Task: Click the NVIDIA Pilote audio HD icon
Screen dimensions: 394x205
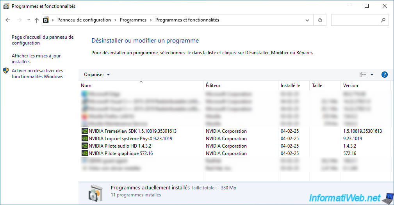Action: (x=85, y=146)
